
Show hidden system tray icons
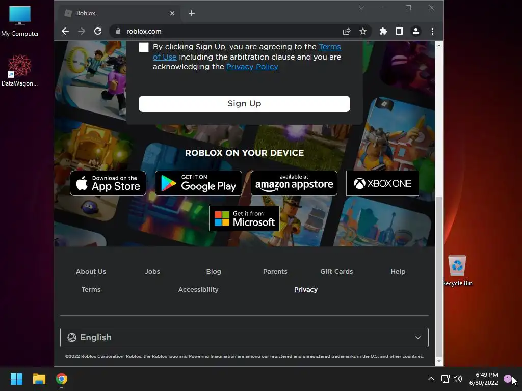431,379
